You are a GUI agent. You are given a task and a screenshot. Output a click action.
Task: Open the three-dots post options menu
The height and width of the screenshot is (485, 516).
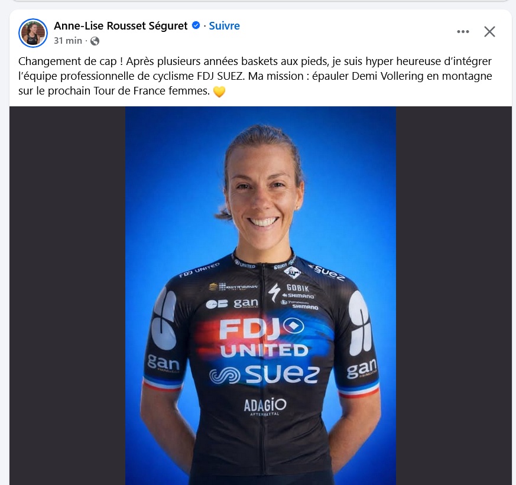pos(463,31)
